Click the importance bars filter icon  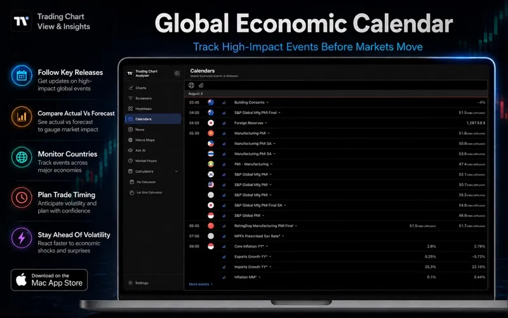[201, 85]
